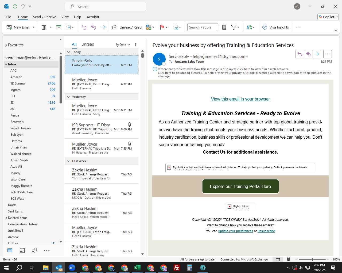Click the Undo icon in the title bar
Image resolution: width=342 pixels, height=273 pixels.
(23, 6)
